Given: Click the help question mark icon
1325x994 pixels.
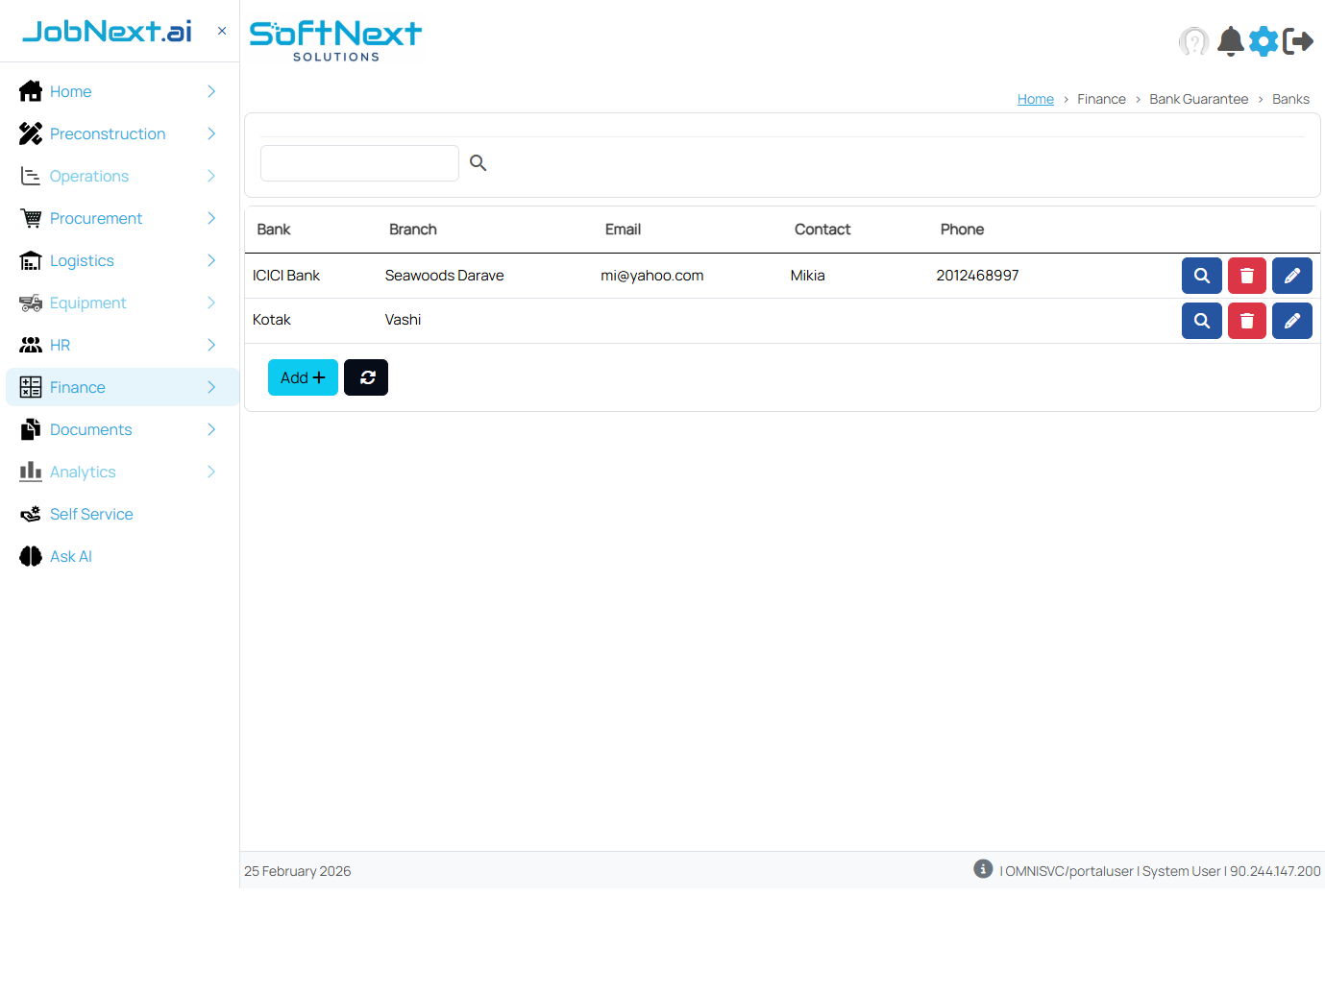Looking at the screenshot, I should (1193, 41).
